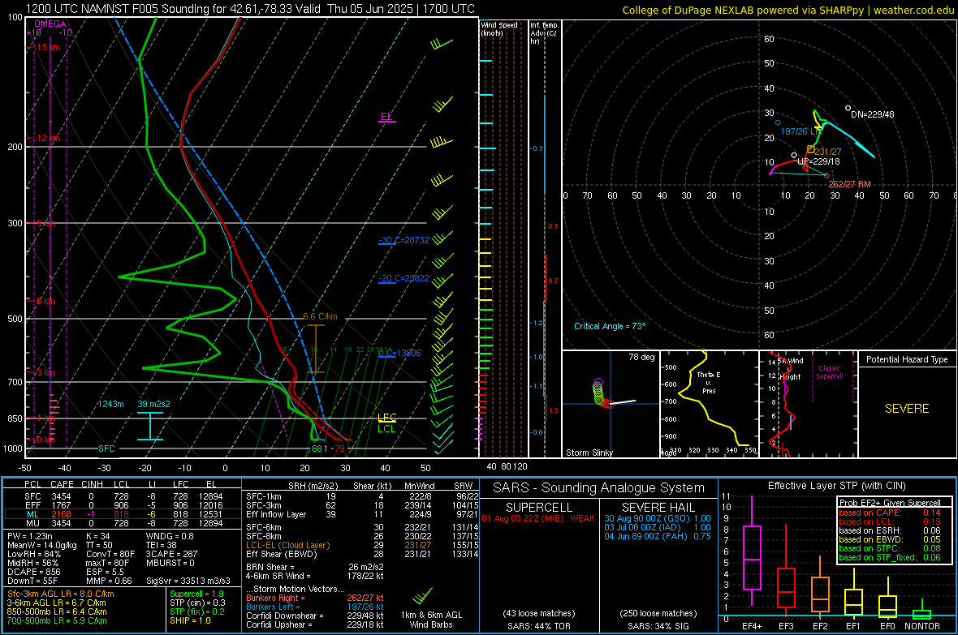Click the '1243m' effective inflow label
958x635 pixels.
(x=110, y=404)
